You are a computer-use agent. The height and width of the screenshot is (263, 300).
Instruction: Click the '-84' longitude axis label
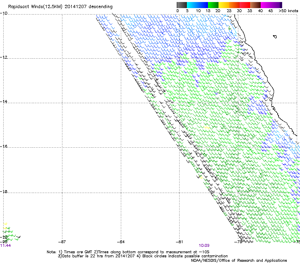[x=121, y=242]
